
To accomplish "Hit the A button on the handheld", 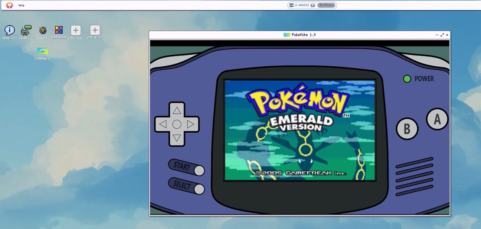I will [x=437, y=119].
